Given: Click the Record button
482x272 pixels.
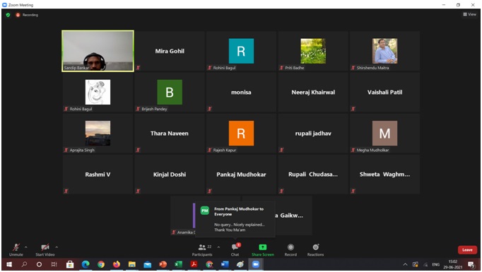Looking at the screenshot, I should point(290,249).
